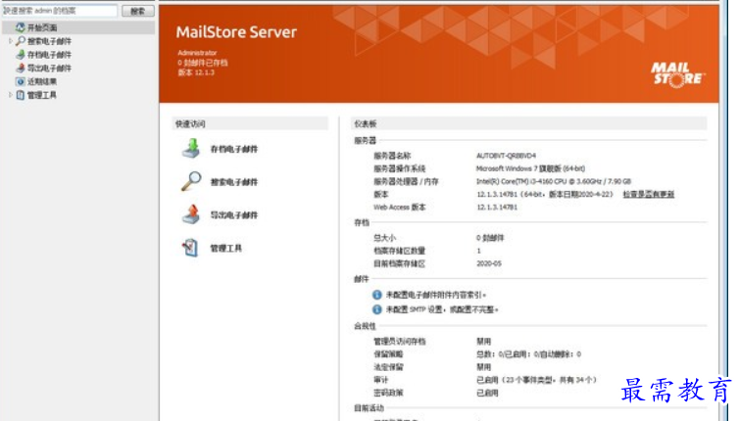740x421 pixels.
Task: Click 导出电子邮件 quick access link
Action: click(x=234, y=215)
